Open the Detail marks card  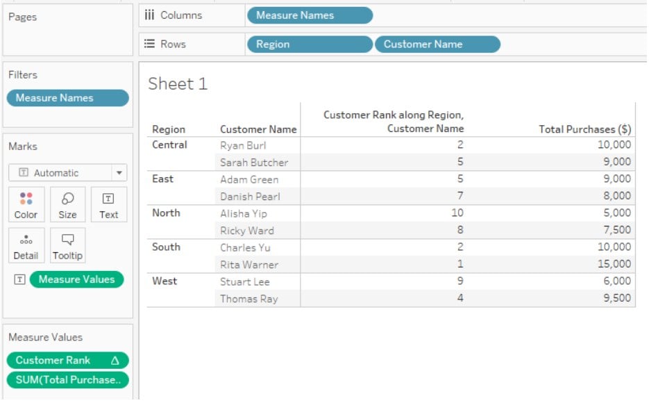[26, 245]
